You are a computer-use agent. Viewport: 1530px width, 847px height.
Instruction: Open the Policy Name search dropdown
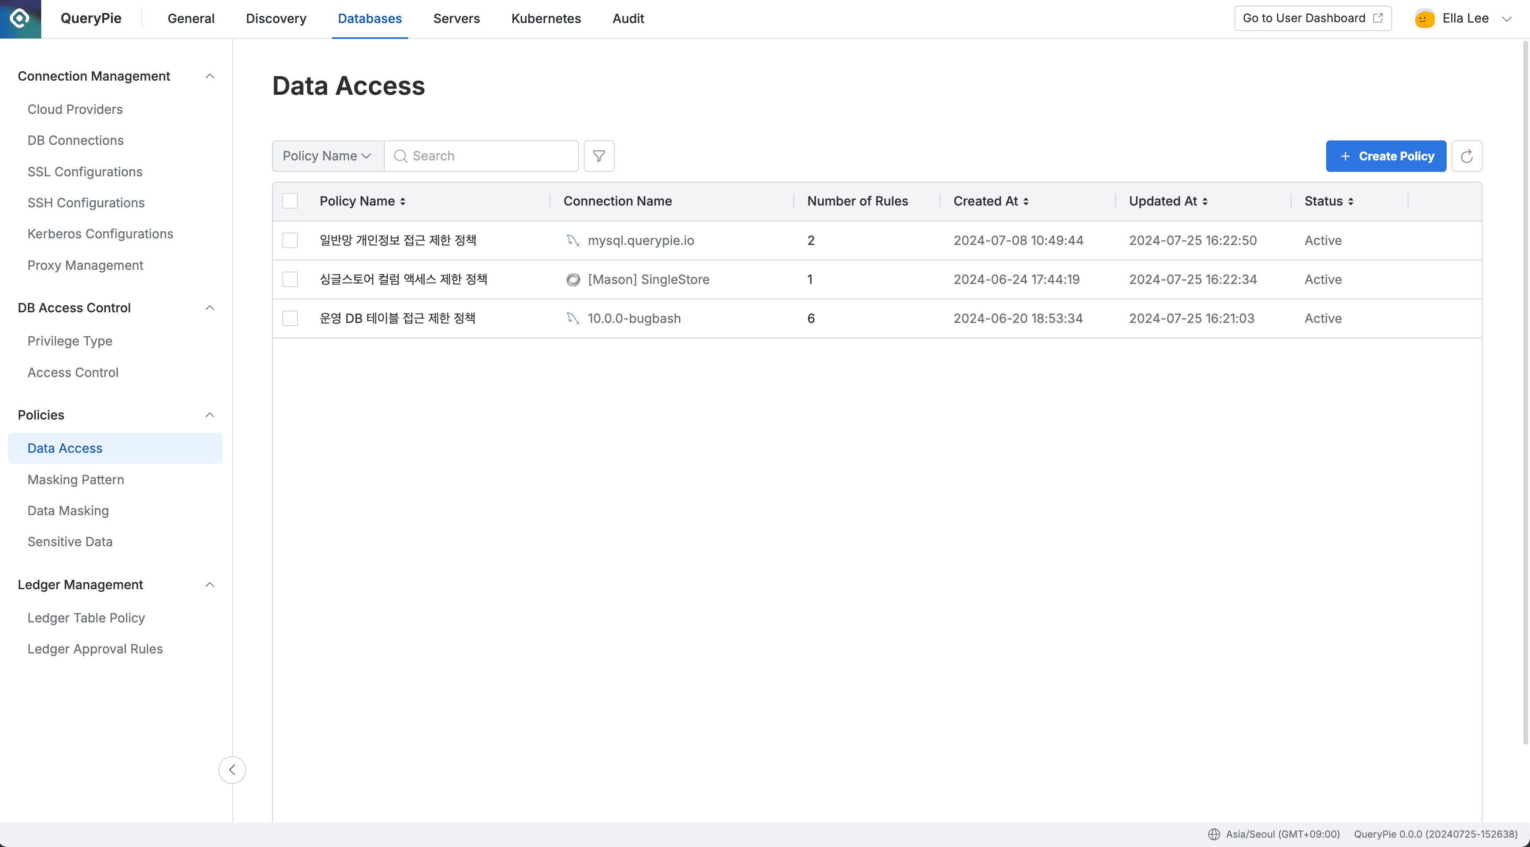point(326,155)
